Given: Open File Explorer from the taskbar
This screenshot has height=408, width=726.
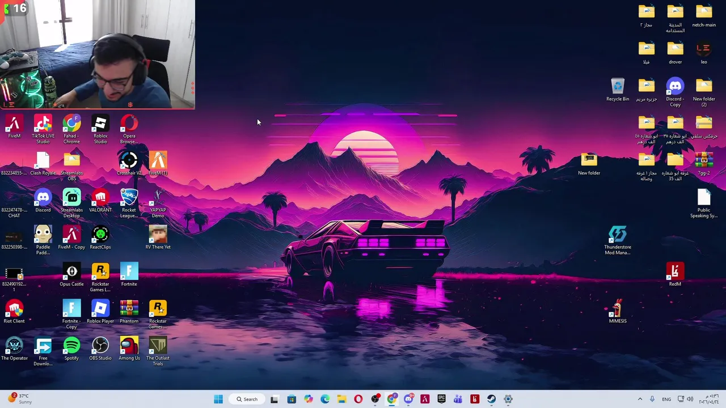Looking at the screenshot, I should (x=341, y=399).
